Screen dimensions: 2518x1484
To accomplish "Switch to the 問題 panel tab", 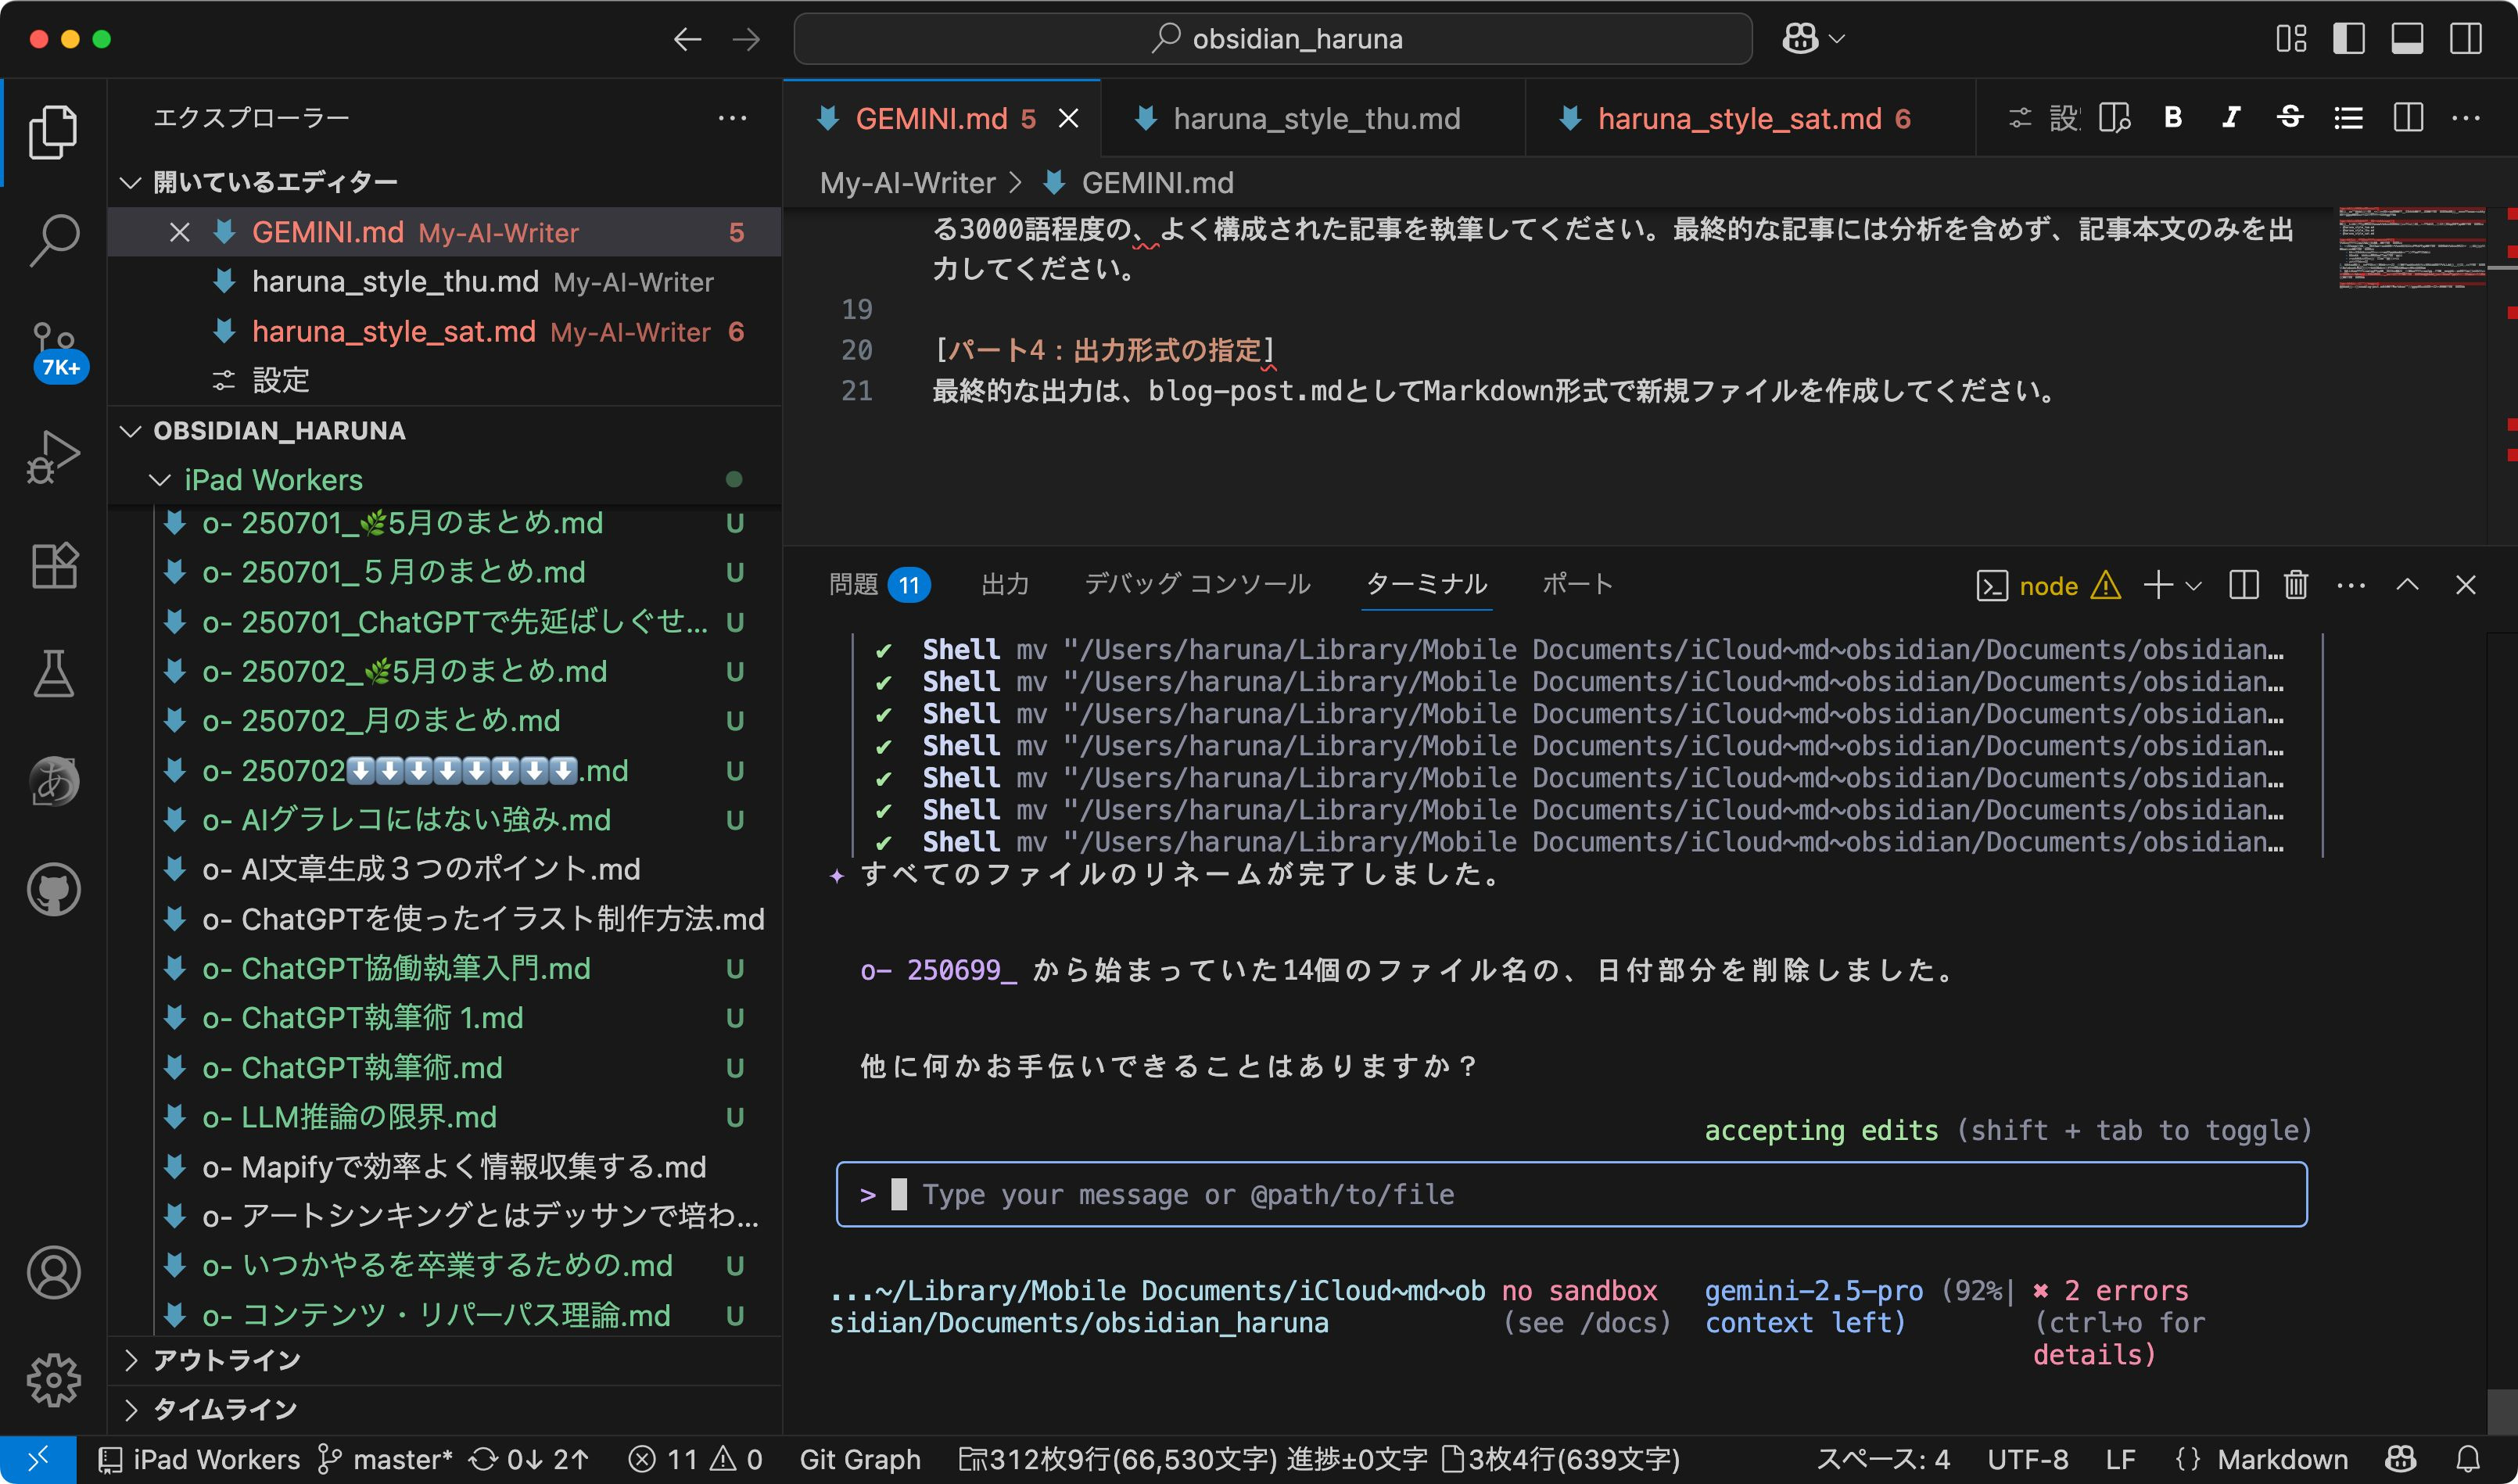I will point(854,585).
